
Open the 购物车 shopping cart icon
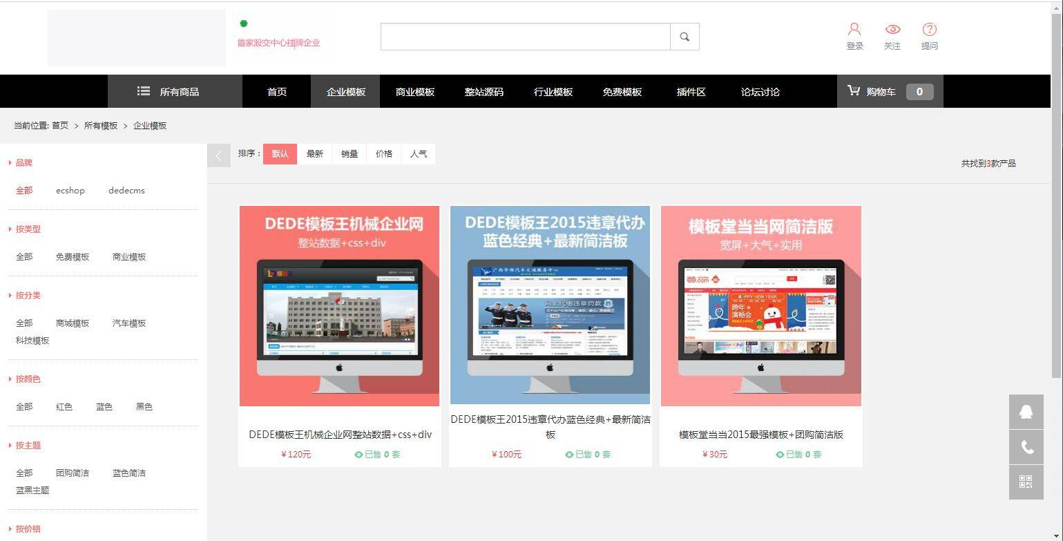click(854, 91)
